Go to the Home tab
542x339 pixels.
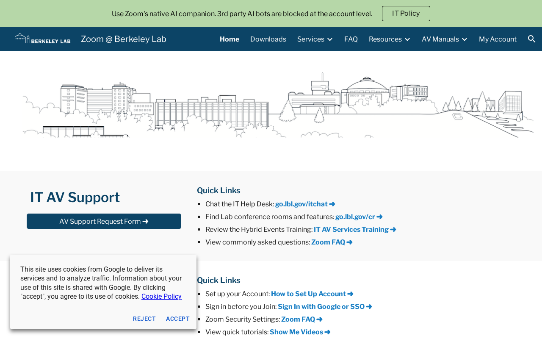point(230,39)
